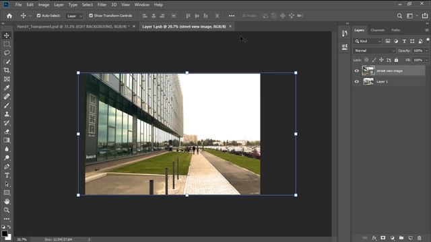Image resolution: width=431 pixels, height=242 pixels.
Task: Select the Healing Brush tool
Action: tap(7, 97)
